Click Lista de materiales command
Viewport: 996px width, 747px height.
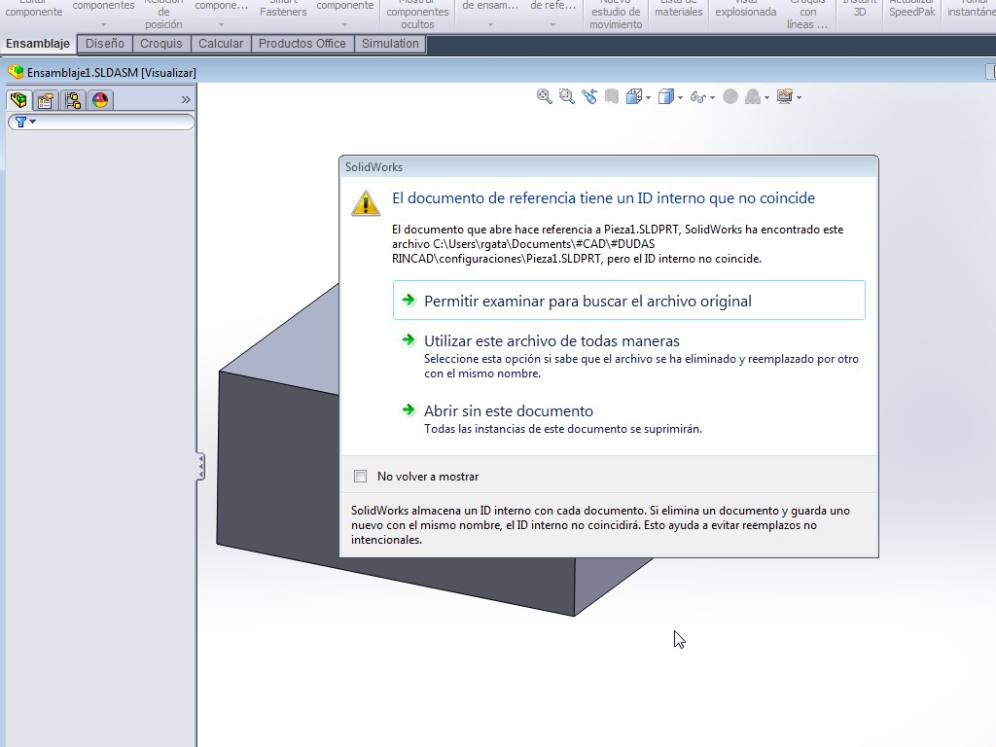[x=678, y=9]
